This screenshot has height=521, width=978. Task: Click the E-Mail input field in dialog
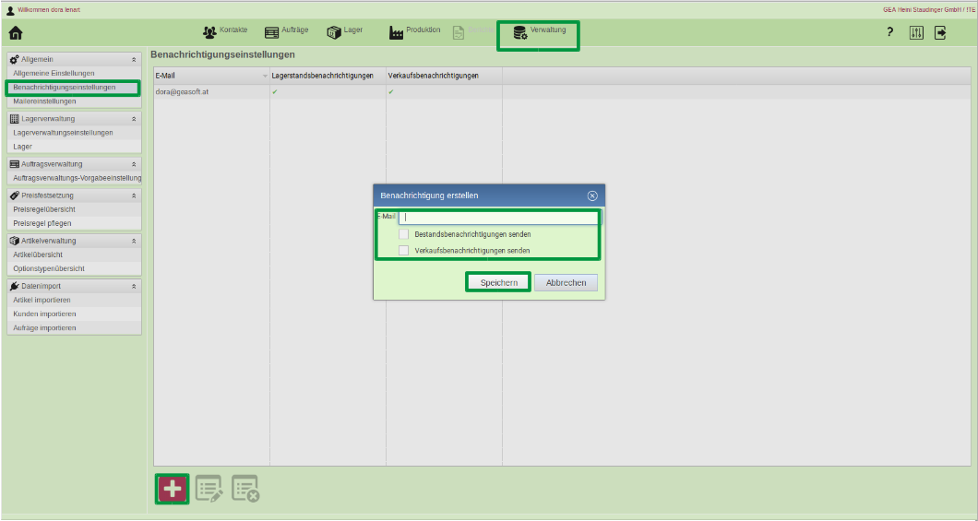click(x=498, y=218)
